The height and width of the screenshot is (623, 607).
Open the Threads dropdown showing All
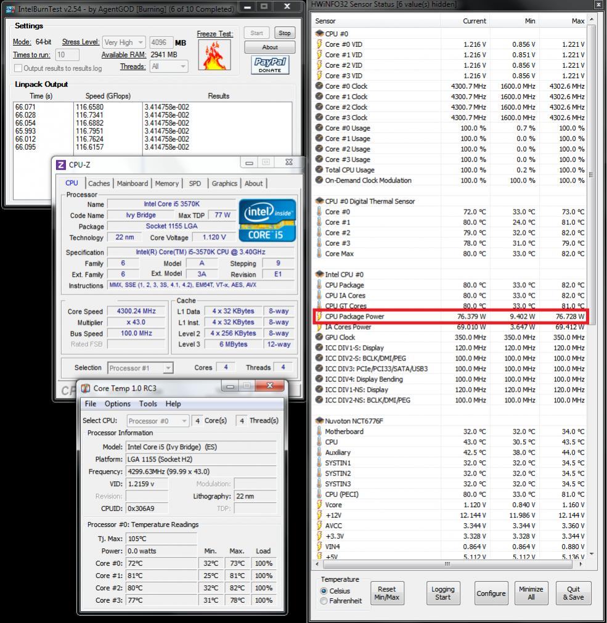click(169, 67)
